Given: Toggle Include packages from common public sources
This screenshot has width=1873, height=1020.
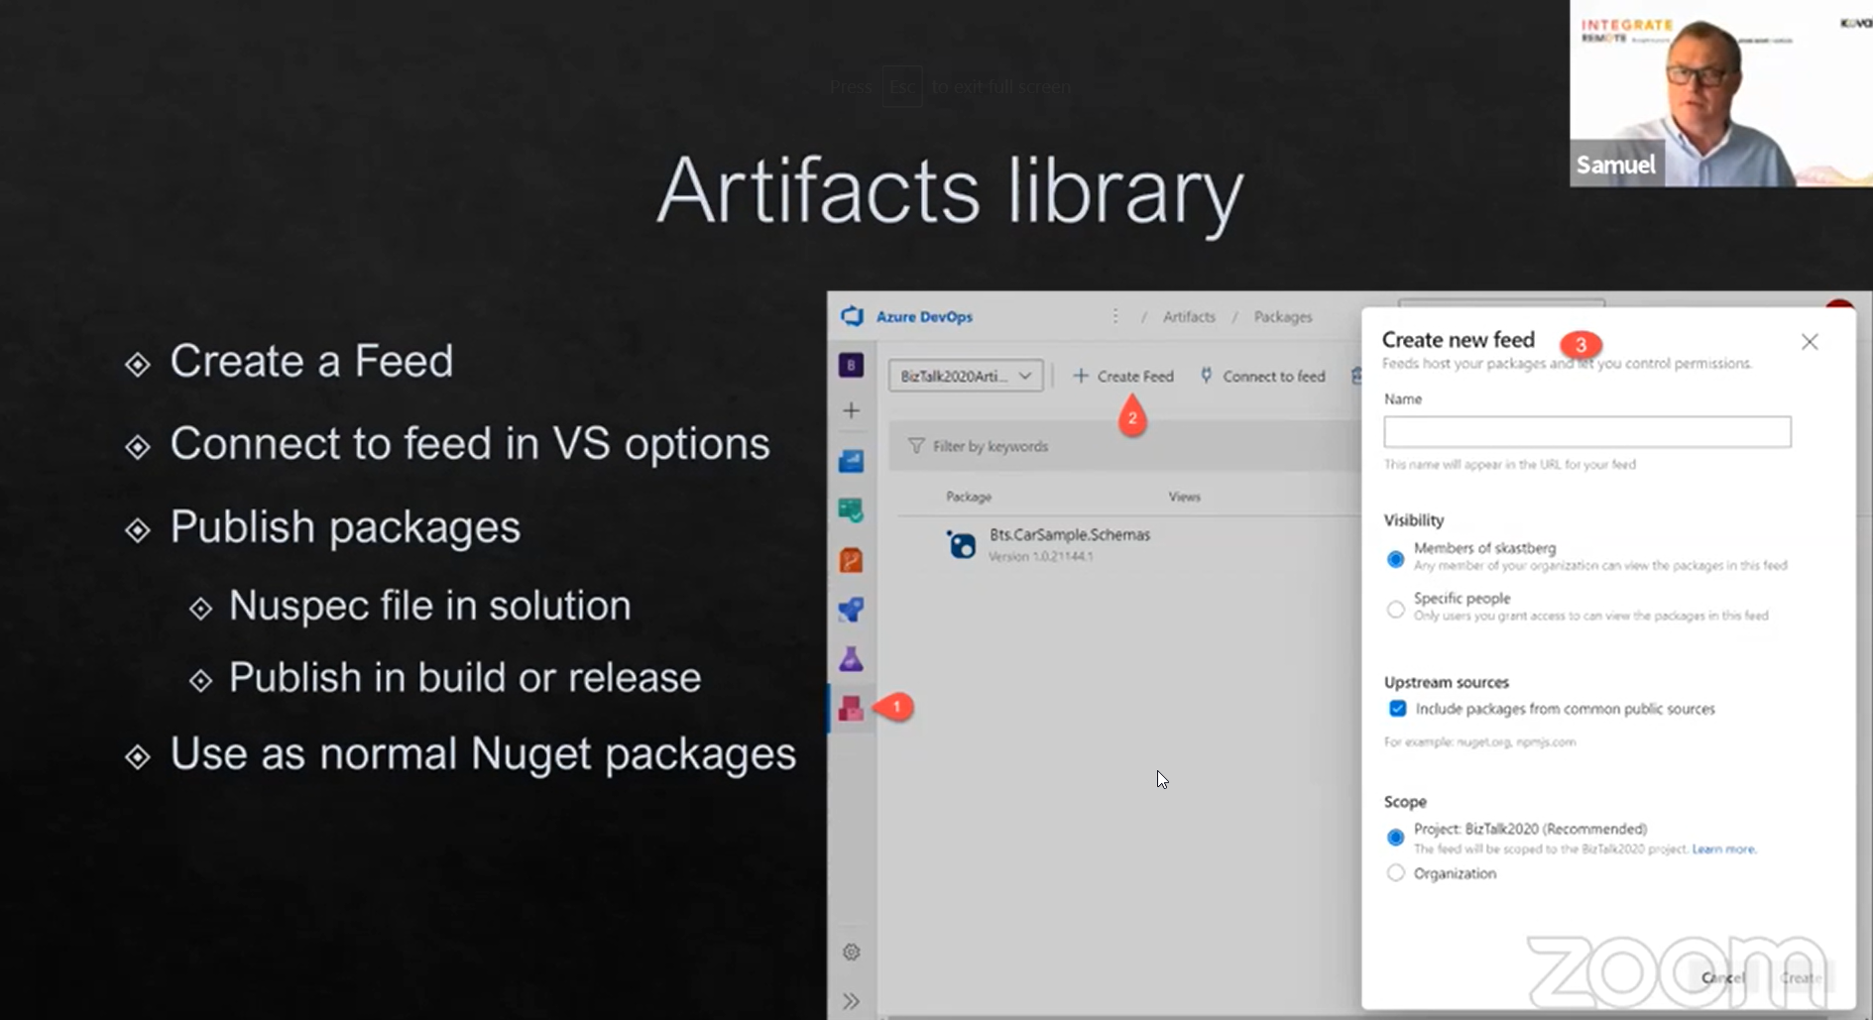Looking at the screenshot, I should click(1397, 709).
